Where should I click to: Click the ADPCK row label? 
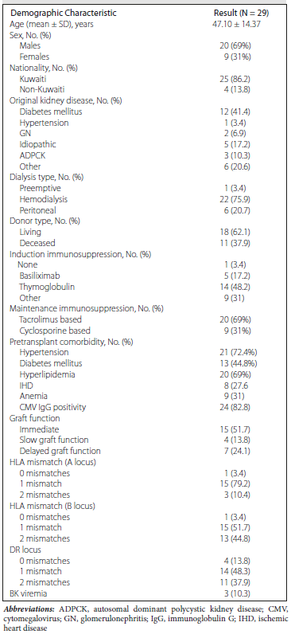[x=31, y=155]
